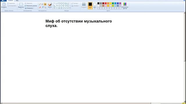Choose the Triangle shape
Viewport: 186px width, 104px height.
click(68, 4)
